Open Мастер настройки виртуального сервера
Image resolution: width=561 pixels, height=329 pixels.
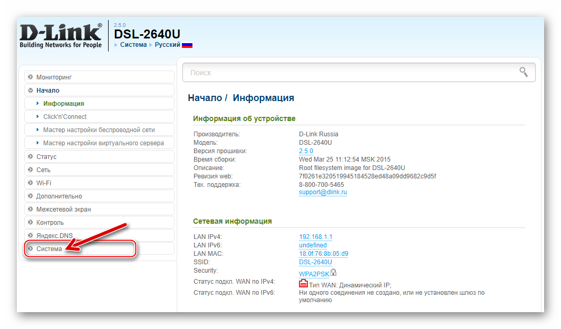coord(99,143)
